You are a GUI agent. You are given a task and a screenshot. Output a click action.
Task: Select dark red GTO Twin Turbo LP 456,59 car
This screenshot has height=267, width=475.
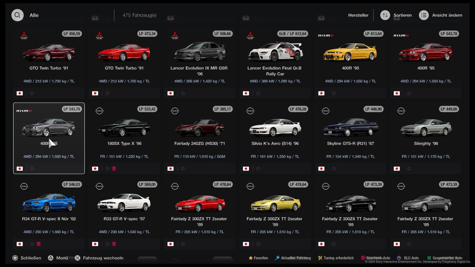click(49, 52)
